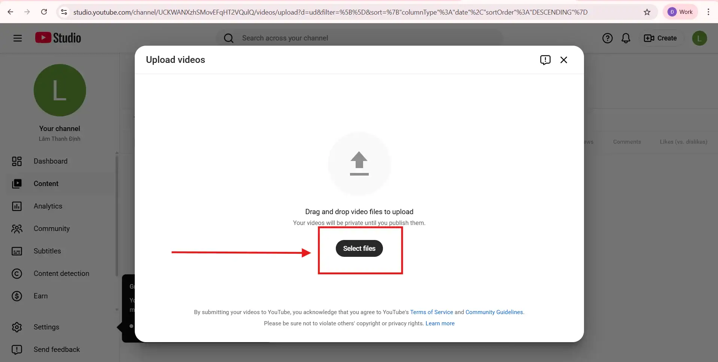Open Subtitles from the sidebar
The width and height of the screenshot is (718, 362).
(x=47, y=251)
